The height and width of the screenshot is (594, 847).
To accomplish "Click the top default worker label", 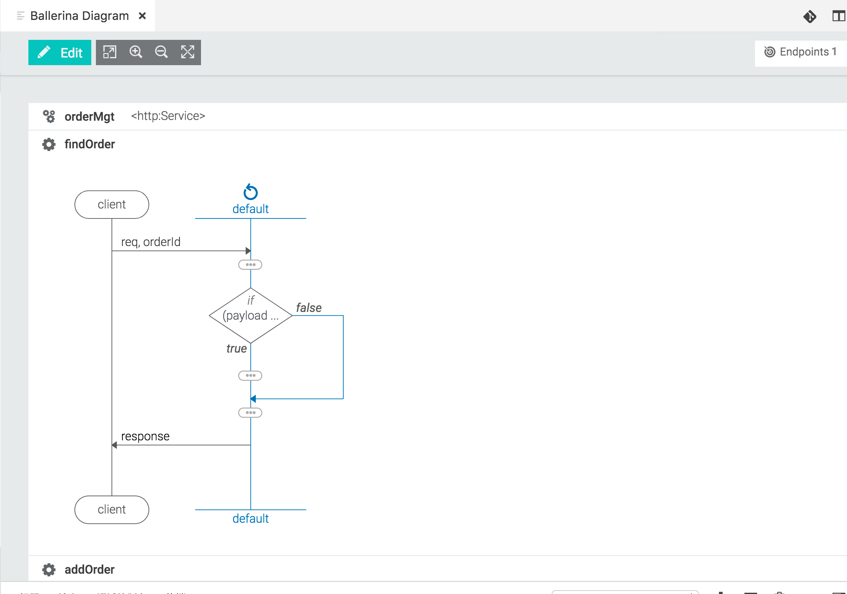I will coord(250,209).
